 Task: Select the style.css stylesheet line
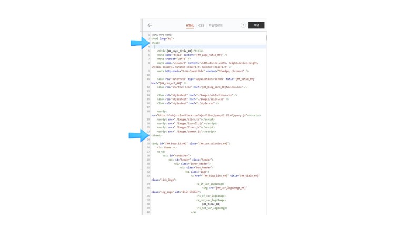point(188,103)
